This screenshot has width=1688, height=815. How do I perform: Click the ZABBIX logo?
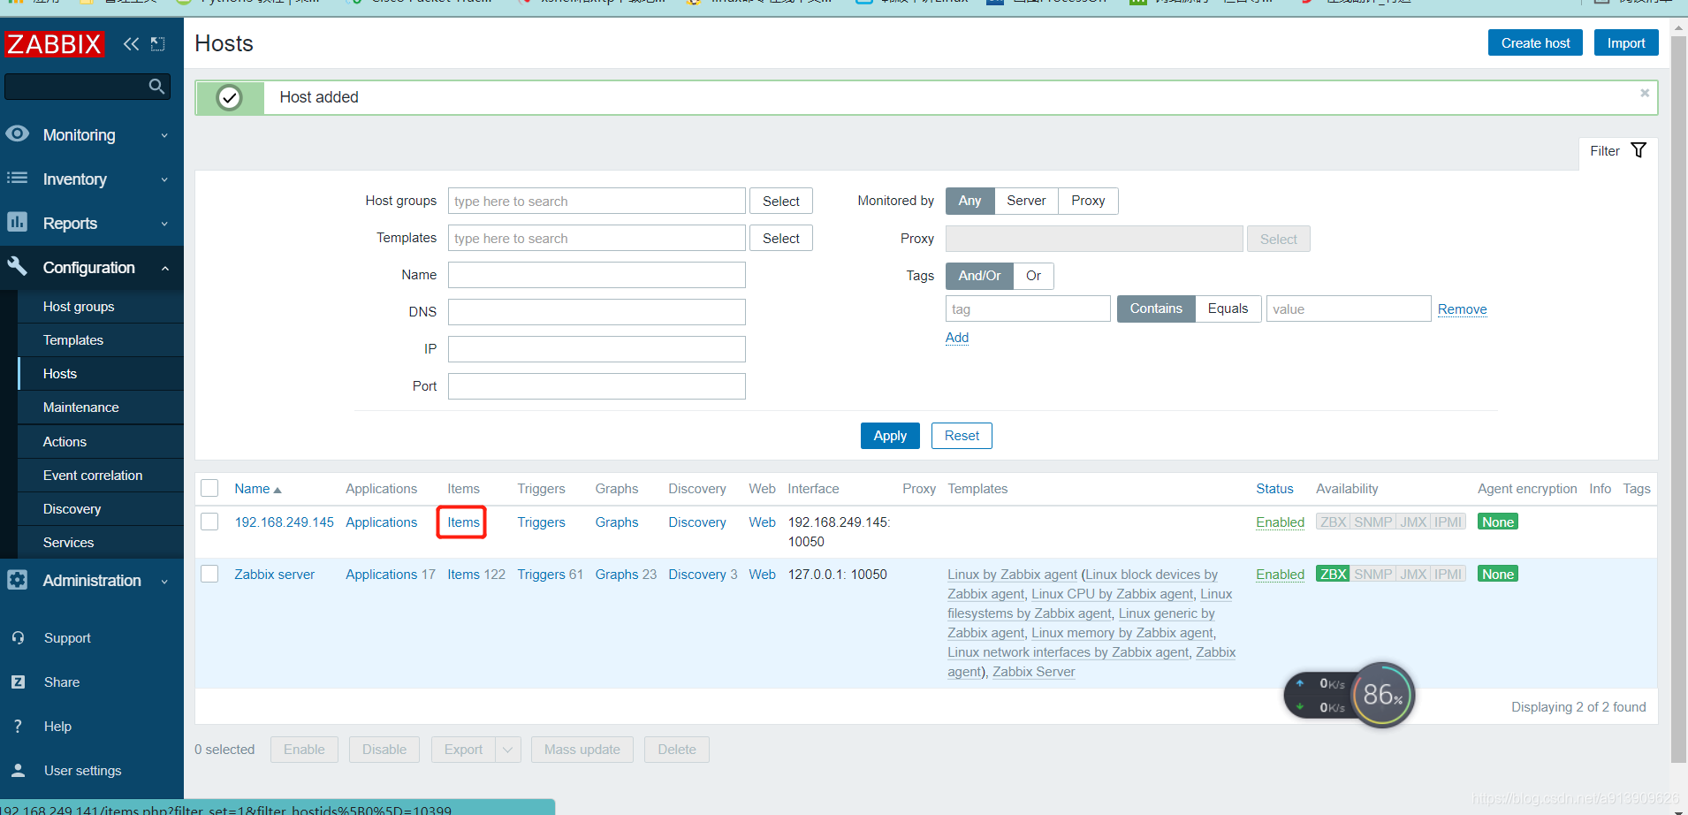(x=55, y=44)
